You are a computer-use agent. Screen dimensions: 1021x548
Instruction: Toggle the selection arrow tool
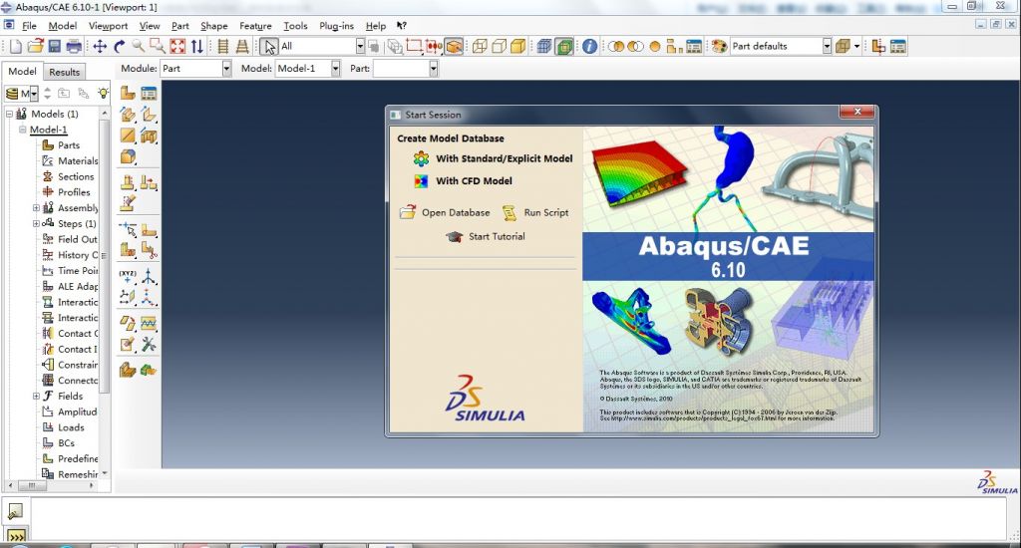269,46
